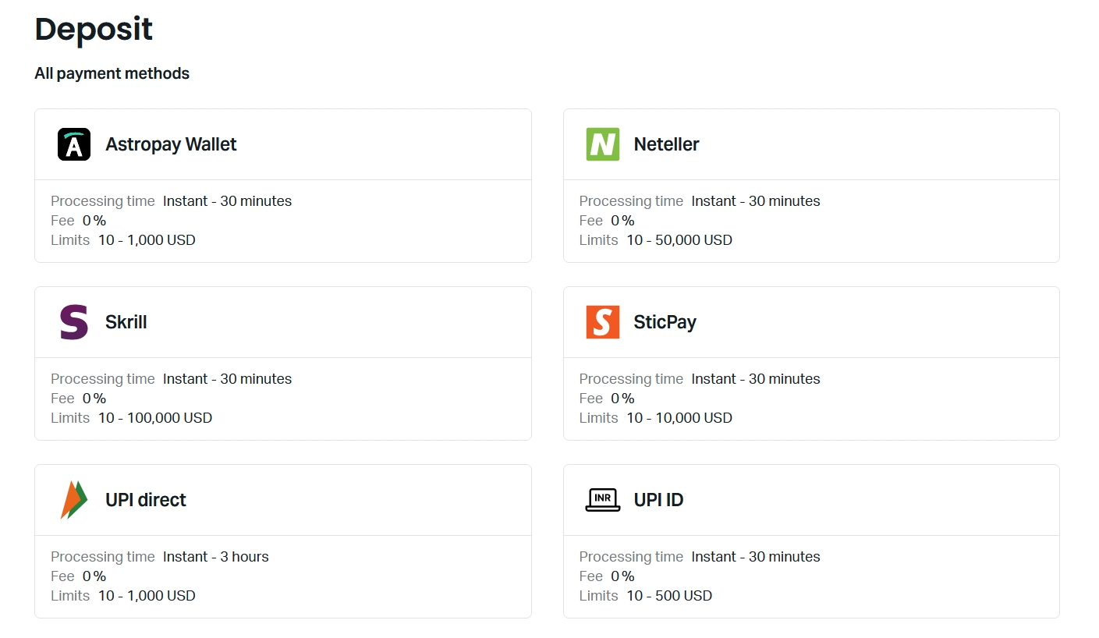1099x638 pixels.
Task: Click the orange SticPay logo icon
Action: (x=602, y=322)
